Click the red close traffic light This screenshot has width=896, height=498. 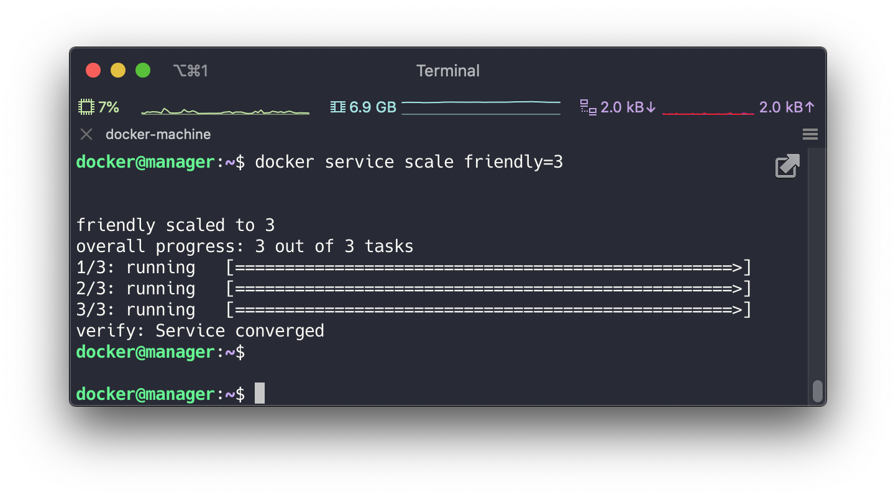point(93,70)
